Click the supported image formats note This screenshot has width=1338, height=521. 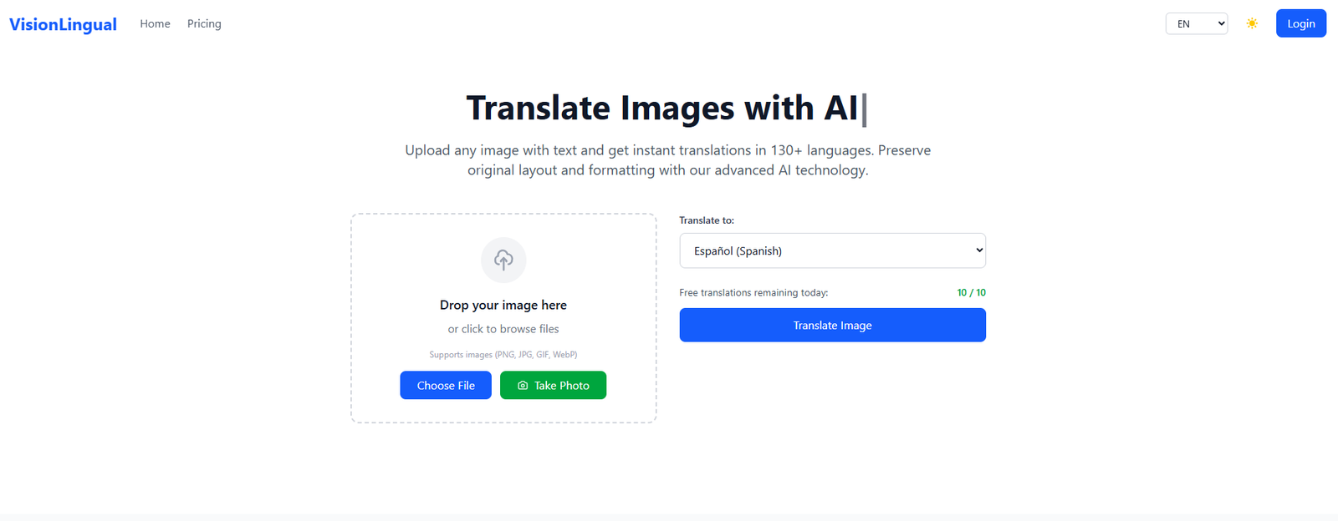pos(503,355)
